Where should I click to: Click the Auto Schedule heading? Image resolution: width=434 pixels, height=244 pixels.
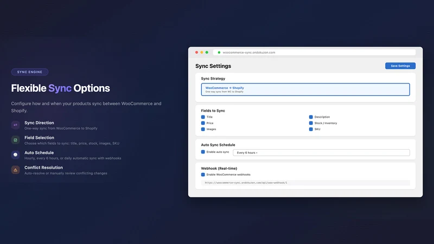point(39,153)
